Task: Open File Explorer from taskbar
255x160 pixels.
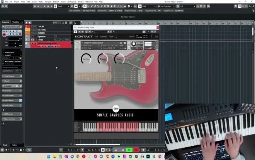Action: pos(54,157)
